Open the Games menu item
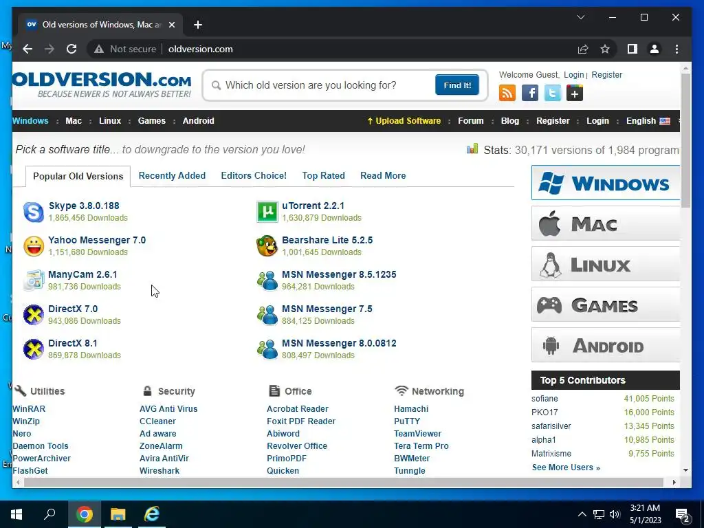Image resolution: width=704 pixels, height=528 pixels. (x=152, y=121)
